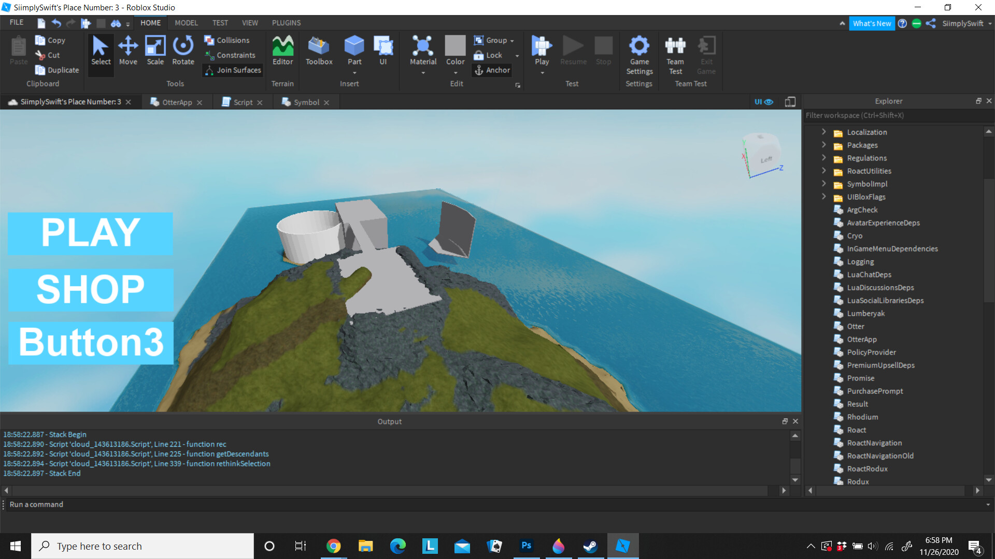
Task: Expand the RoactUtilities folder
Action: pos(824,171)
